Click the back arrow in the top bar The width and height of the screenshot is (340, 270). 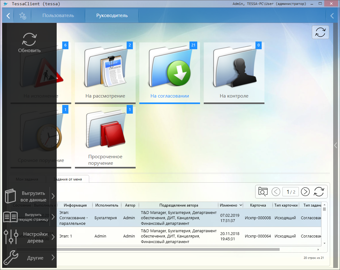[8, 15]
